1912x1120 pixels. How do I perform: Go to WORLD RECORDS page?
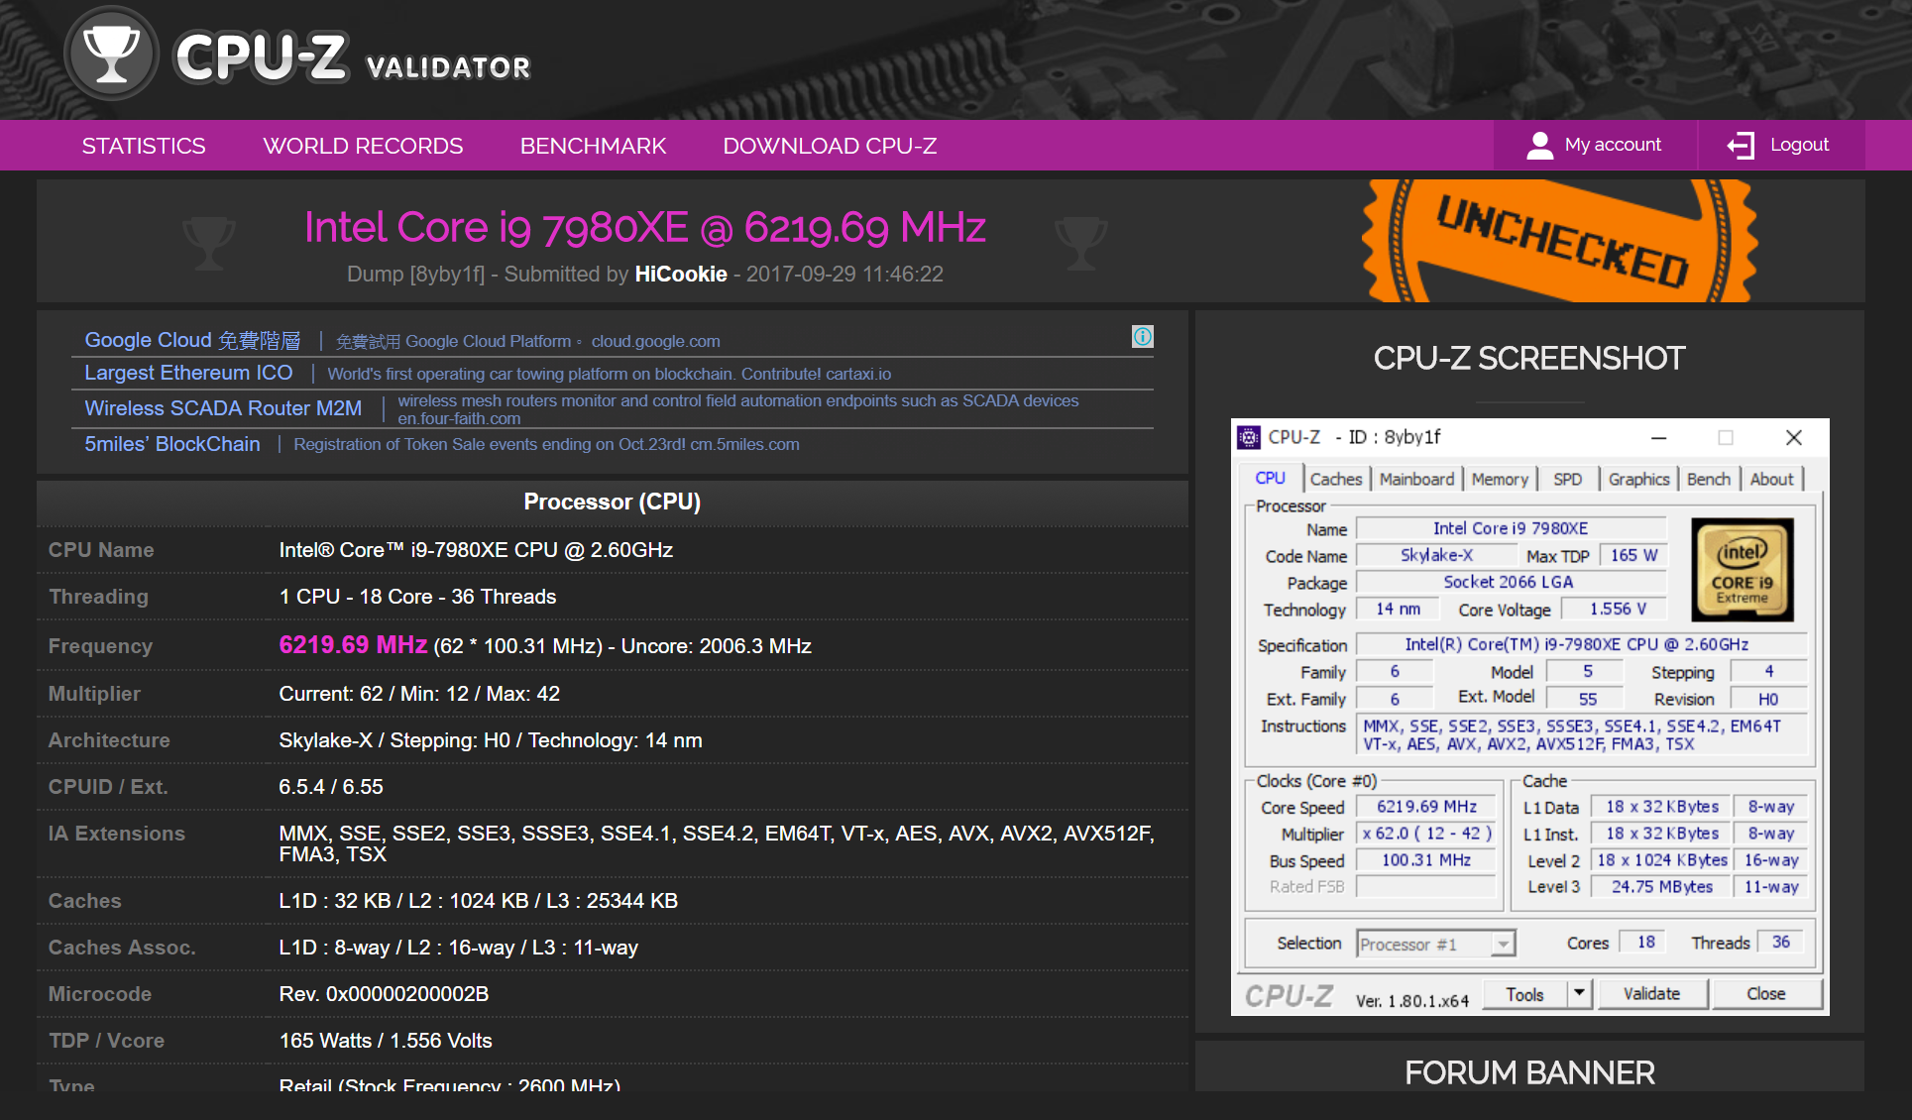coord(363,146)
